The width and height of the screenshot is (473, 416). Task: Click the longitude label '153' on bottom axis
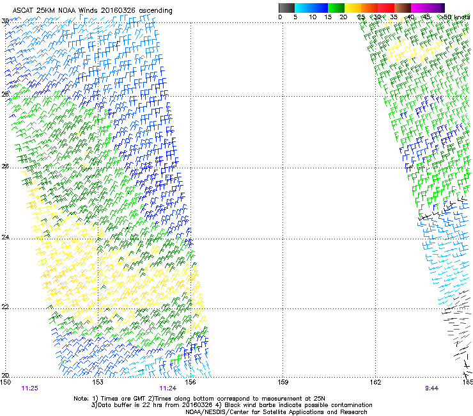click(x=98, y=382)
